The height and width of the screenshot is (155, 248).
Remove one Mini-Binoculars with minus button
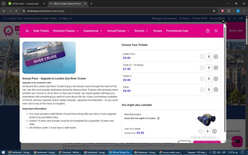201,131
